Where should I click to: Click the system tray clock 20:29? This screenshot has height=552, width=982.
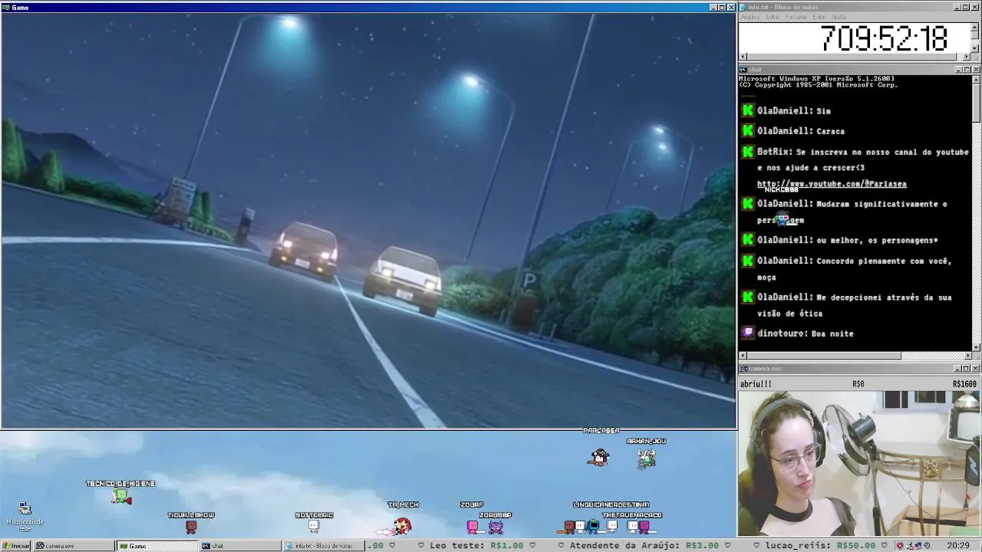[957, 546]
